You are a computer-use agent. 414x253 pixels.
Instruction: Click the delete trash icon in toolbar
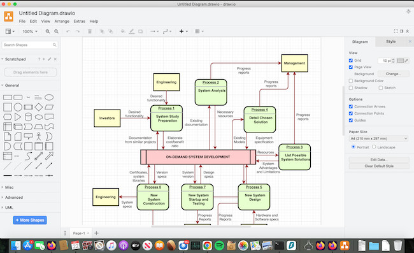90,31
